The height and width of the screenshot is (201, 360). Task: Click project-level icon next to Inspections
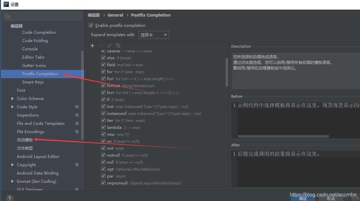click(x=77, y=115)
